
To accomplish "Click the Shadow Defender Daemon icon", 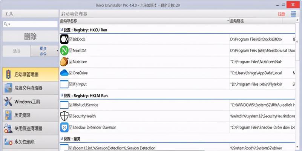I will point(64,127).
